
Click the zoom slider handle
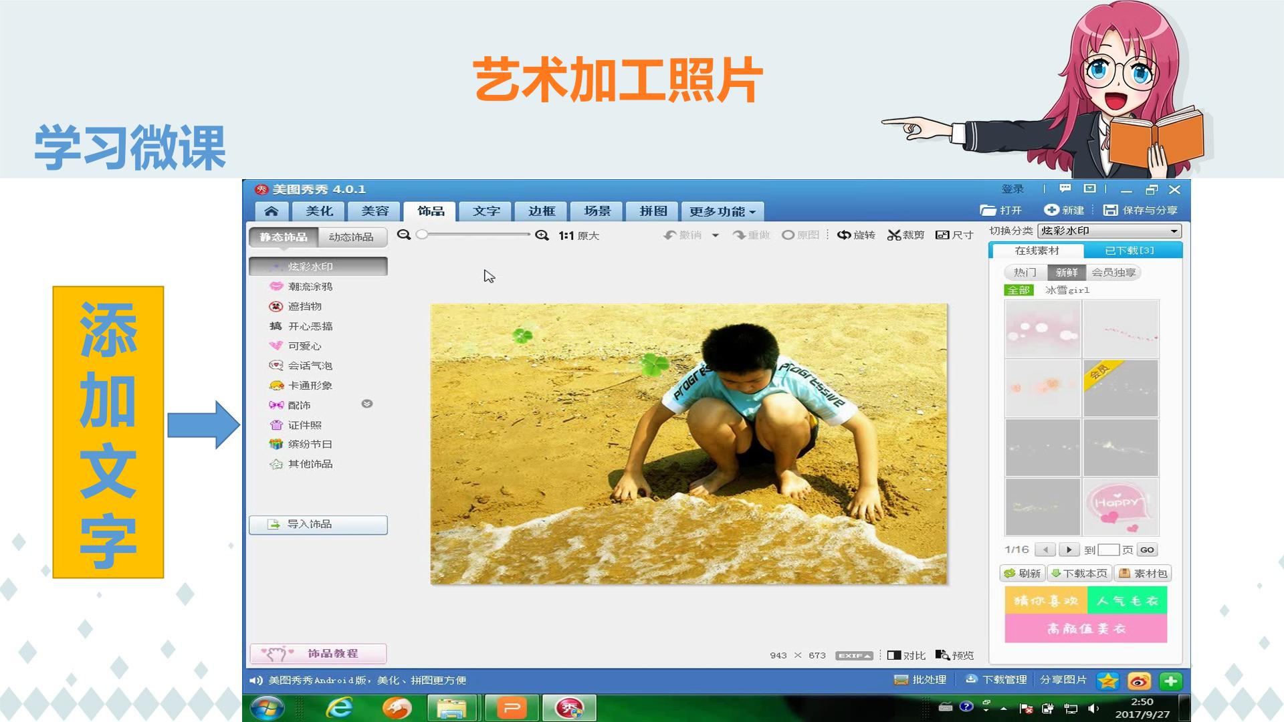coord(422,235)
